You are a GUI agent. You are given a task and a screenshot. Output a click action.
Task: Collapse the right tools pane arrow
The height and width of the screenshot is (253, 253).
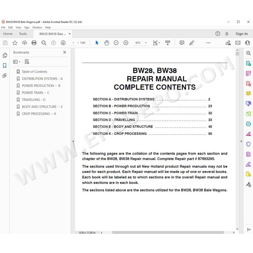[241, 141]
